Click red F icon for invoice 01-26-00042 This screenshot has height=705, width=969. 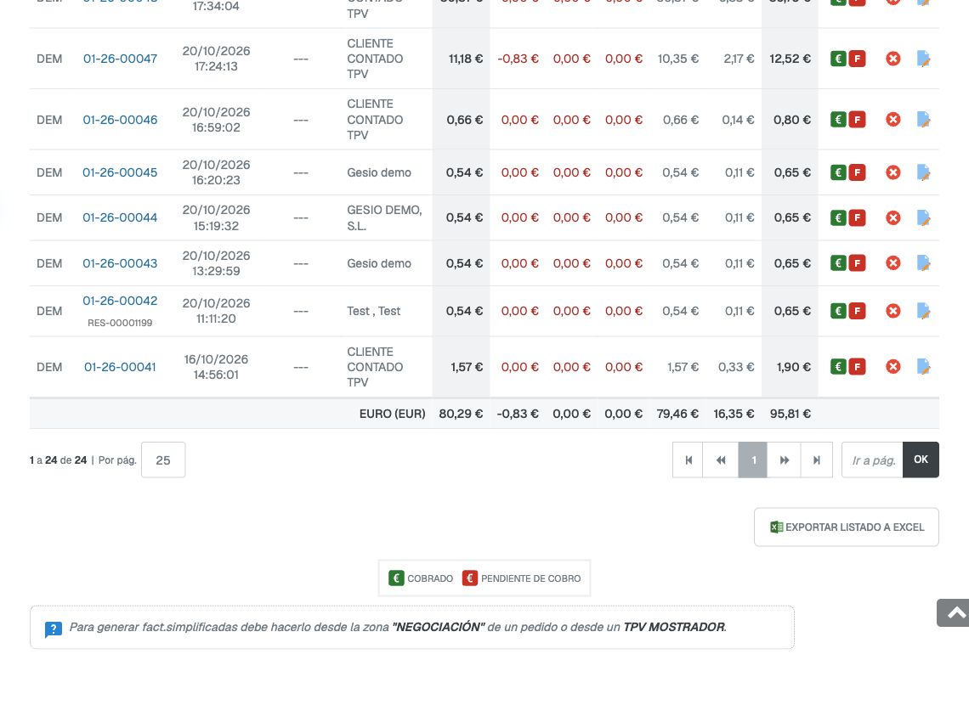857,311
